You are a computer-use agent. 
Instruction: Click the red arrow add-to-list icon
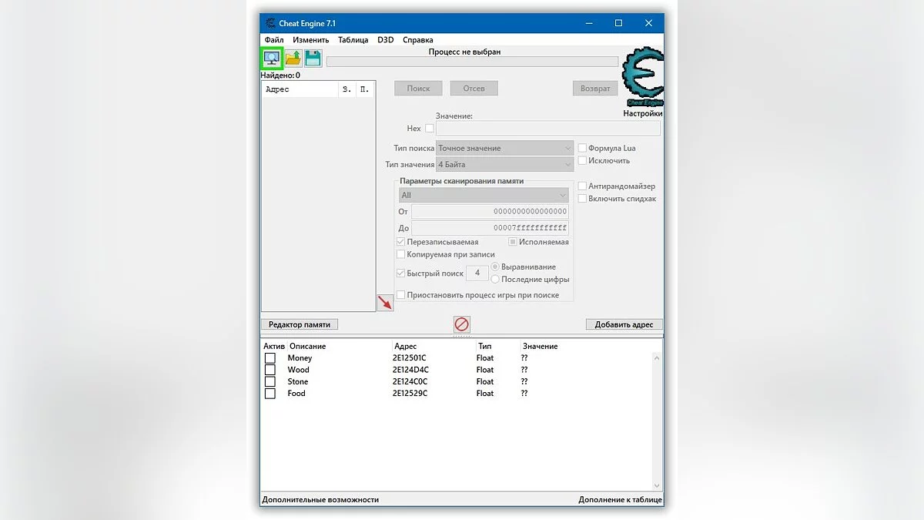click(385, 303)
